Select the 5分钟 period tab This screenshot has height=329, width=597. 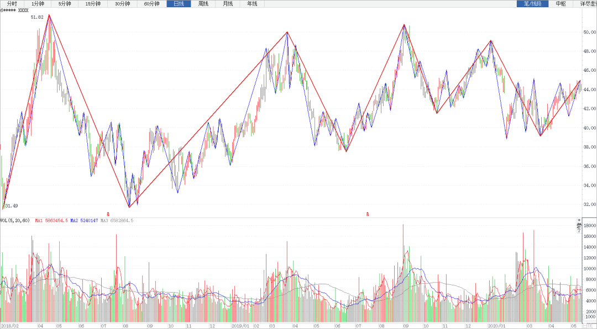[x=65, y=4]
